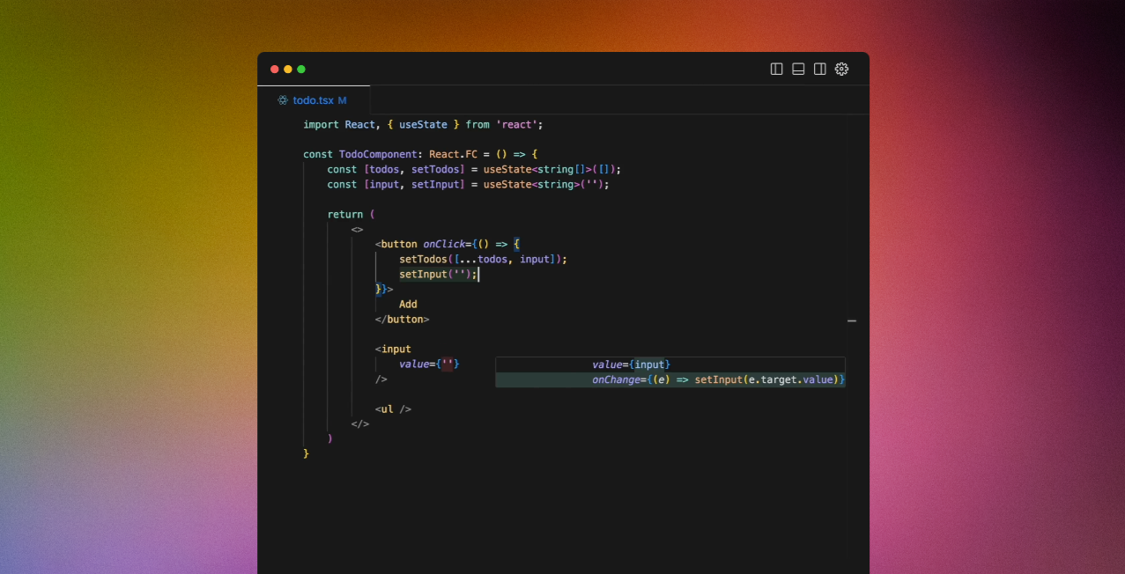Click the value={''} attribute on the input element
The height and width of the screenshot is (574, 1125).
pos(429,364)
